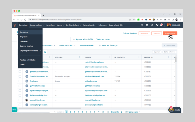Image resolution: width=195 pixels, height=122 pixels.
Task: Click the browser home icon
Action: coord(26,20)
